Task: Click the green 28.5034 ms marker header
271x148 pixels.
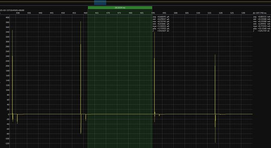Action: 120,7
